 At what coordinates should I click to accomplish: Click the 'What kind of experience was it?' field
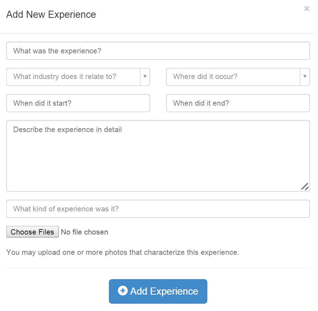[x=158, y=209]
